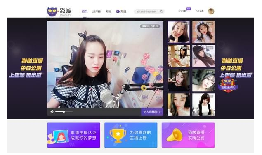Select streamer thumbnail with yellow background close-up
The image size is (262, 155).
point(179,104)
